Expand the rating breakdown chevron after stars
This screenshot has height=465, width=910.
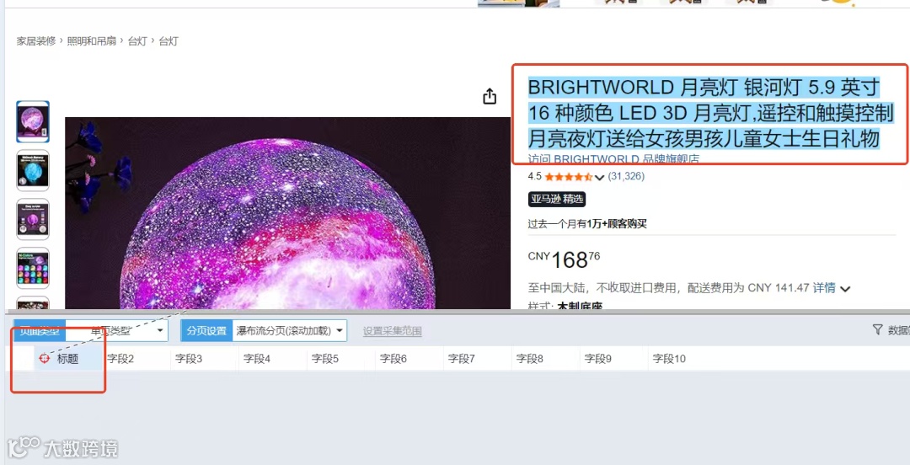pos(600,177)
